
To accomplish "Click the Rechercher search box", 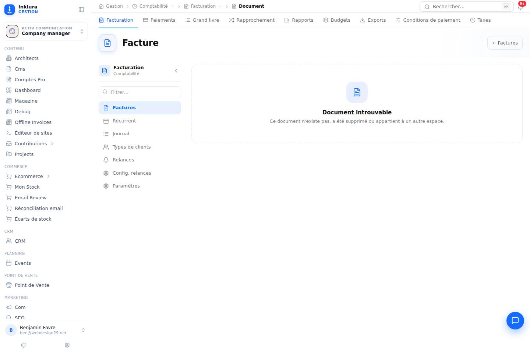I will point(466,7).
